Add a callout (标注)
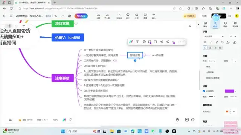 pyautogui.click(x=128, y=16)
